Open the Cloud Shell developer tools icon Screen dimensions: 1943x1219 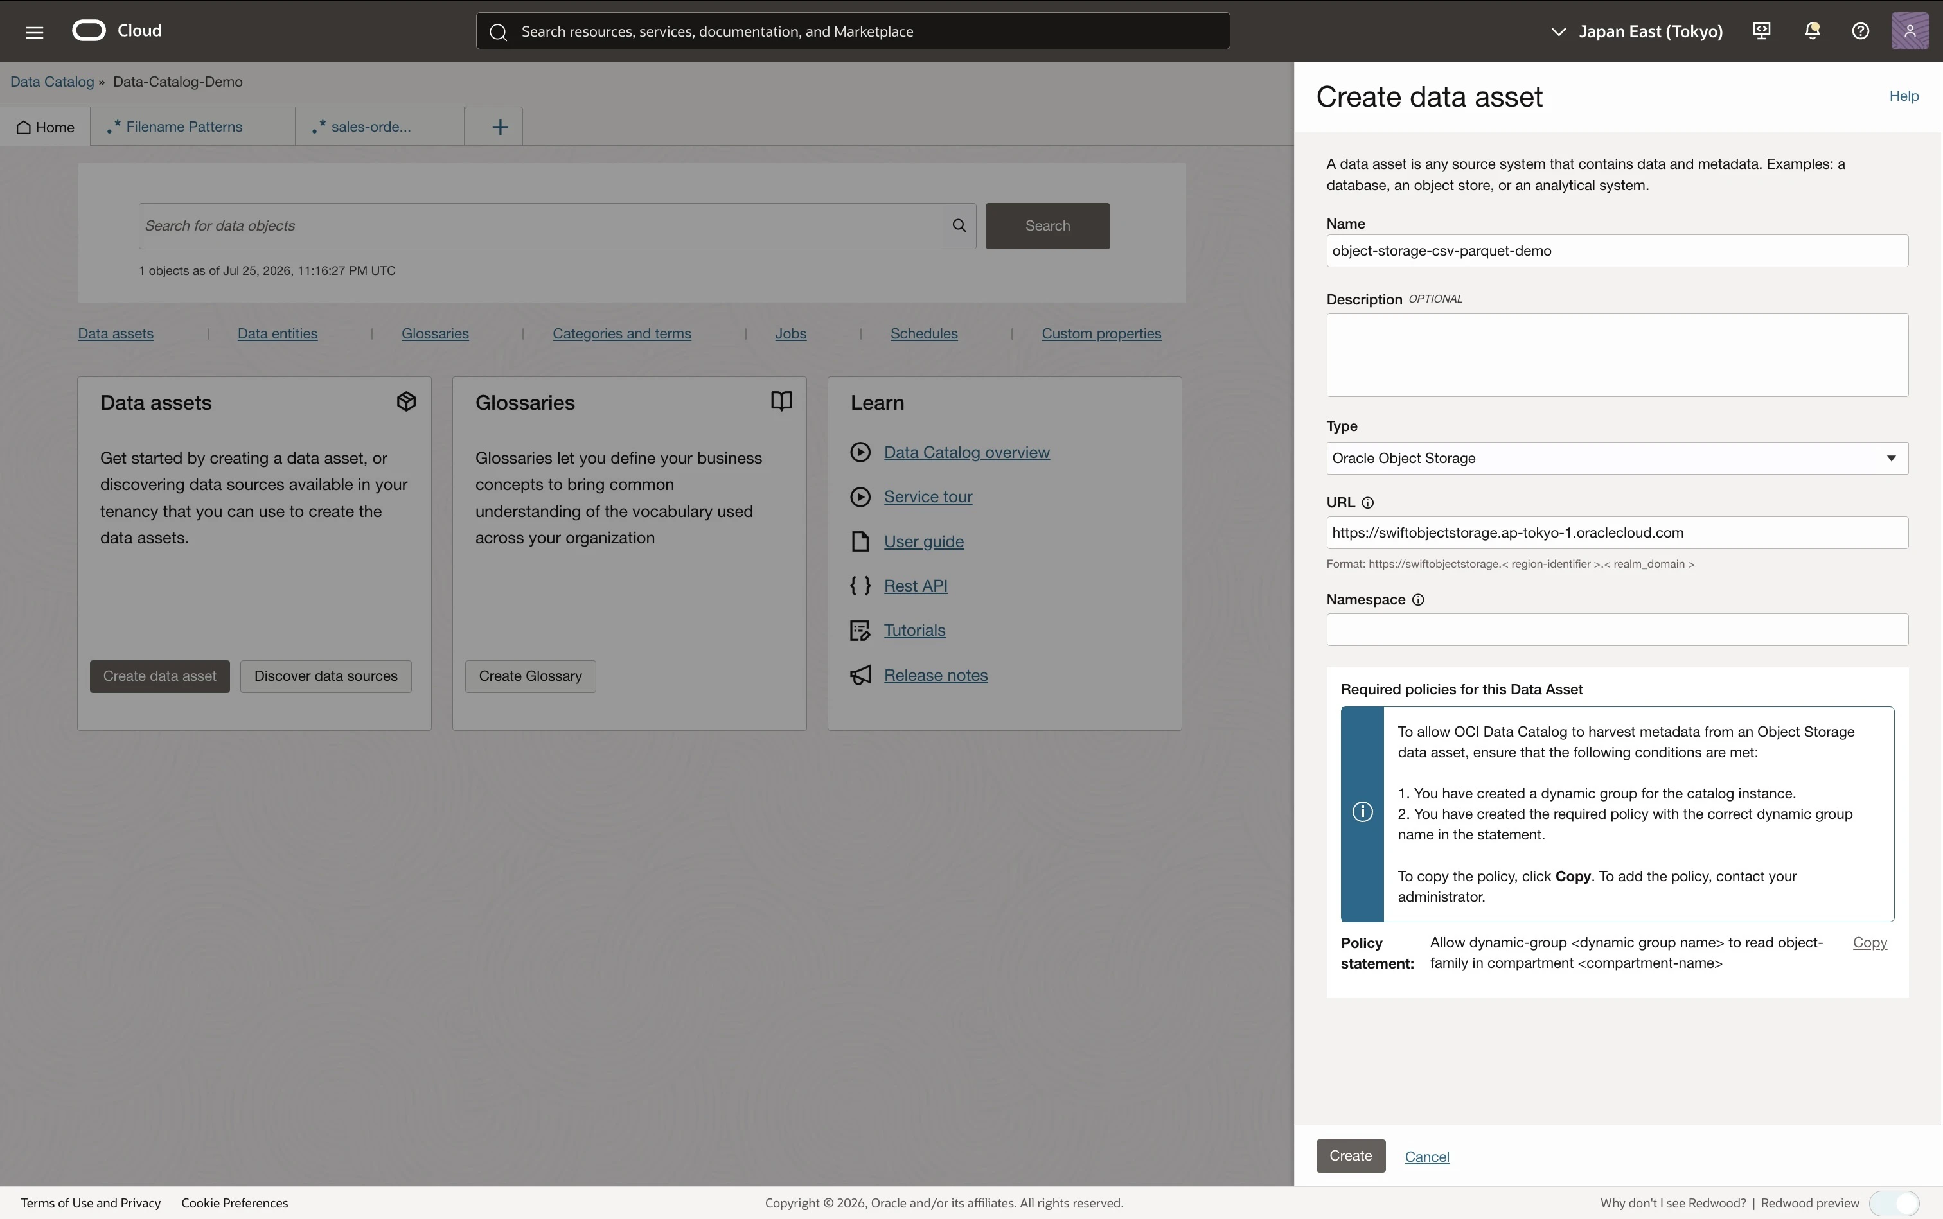(x=1762, y=31)
